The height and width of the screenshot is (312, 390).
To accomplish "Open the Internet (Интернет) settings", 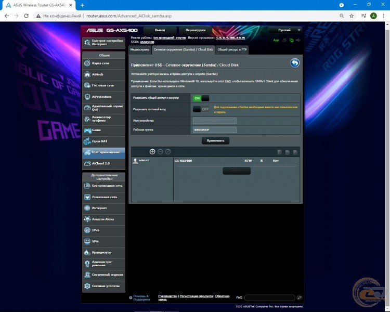I will point(103,208).
